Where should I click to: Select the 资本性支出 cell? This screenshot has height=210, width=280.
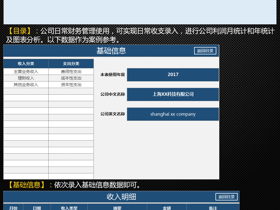pos(71,85)
